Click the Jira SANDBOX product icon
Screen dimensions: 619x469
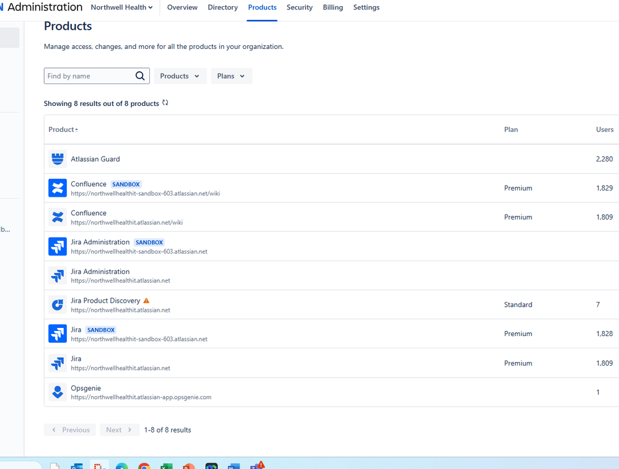tap(58, 333)
